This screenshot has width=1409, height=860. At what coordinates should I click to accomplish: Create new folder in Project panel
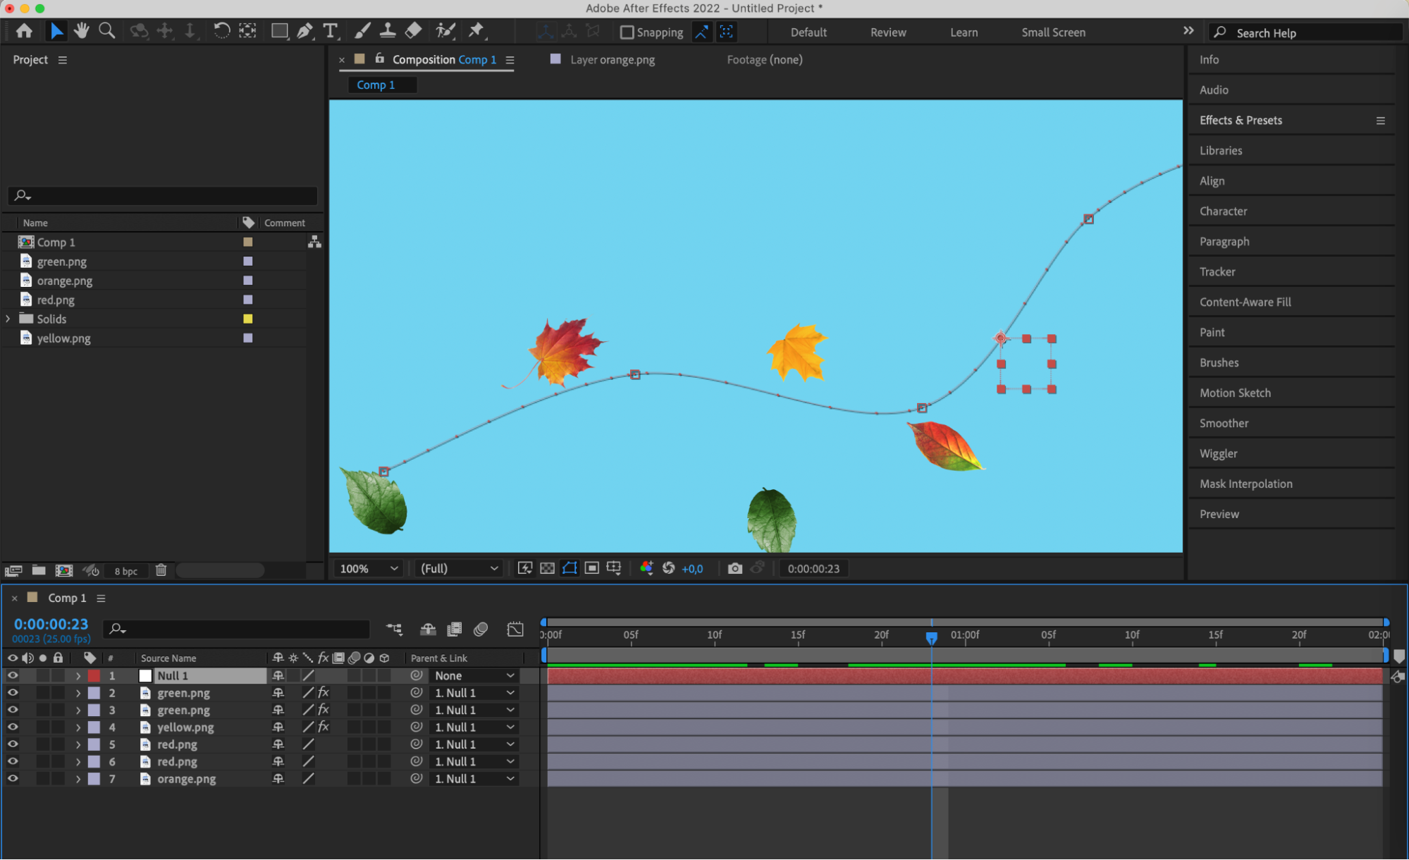pos(39,570)
